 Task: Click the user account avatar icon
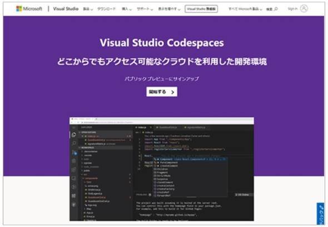[304, 8]
